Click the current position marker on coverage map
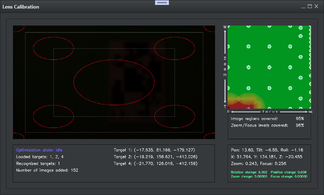Screen dimensions: 324x195 point(249,108)
